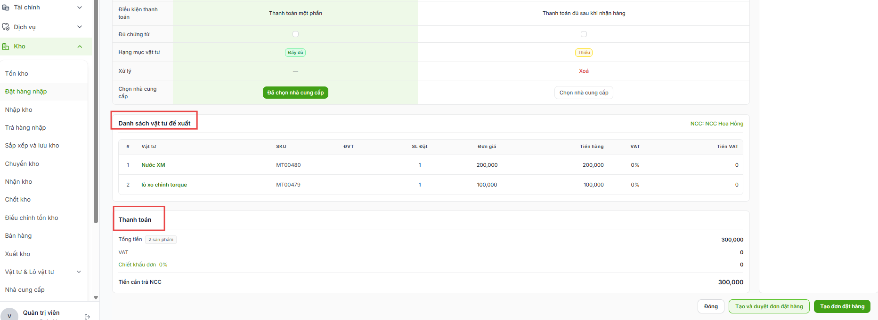Click NCC: NCC Hoa Hồng label
878x320 pixels.
[x=717, y=124]
